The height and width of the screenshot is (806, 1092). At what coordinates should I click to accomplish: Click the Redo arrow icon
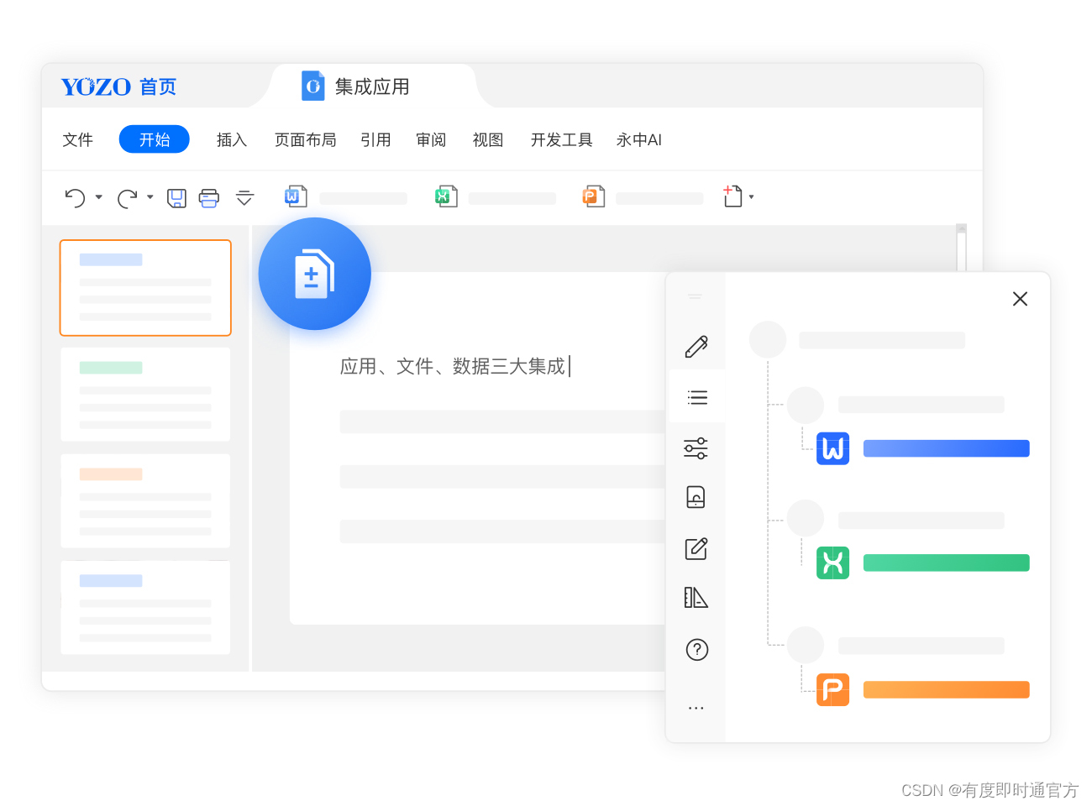coord(127,198)
